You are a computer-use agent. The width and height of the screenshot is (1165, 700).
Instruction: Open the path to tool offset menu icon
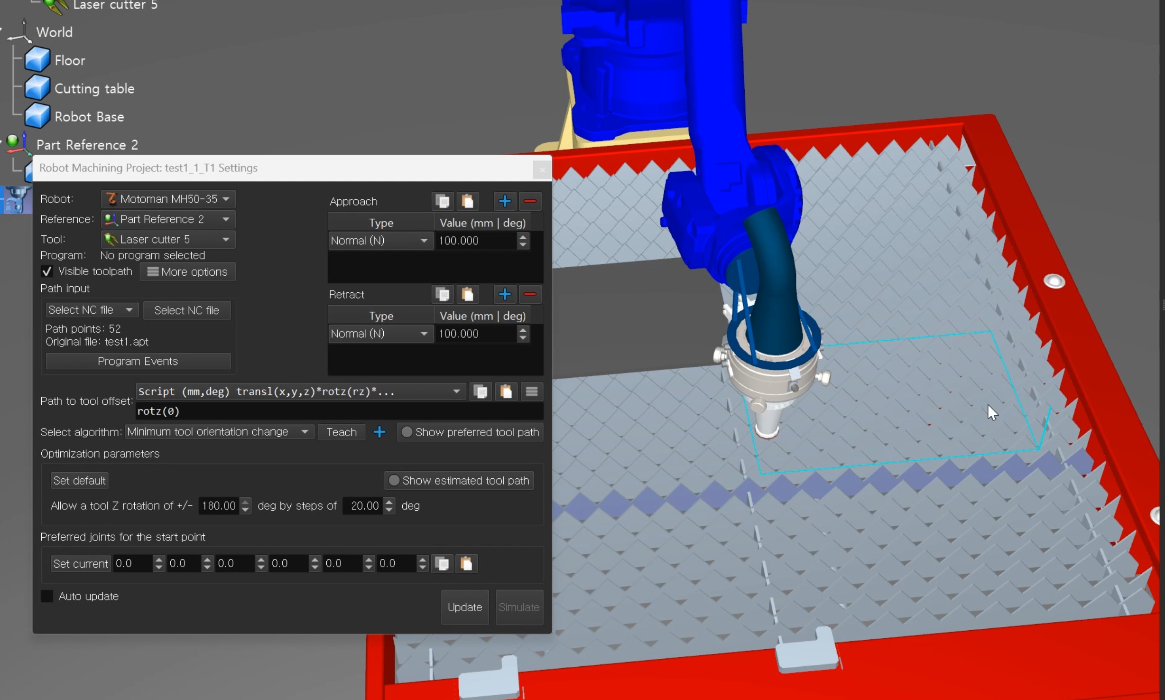pyautogui.click(x=531, y=392)
